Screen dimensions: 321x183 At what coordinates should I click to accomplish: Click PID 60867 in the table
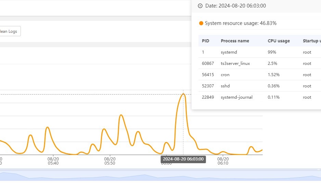tap(208, 63)
